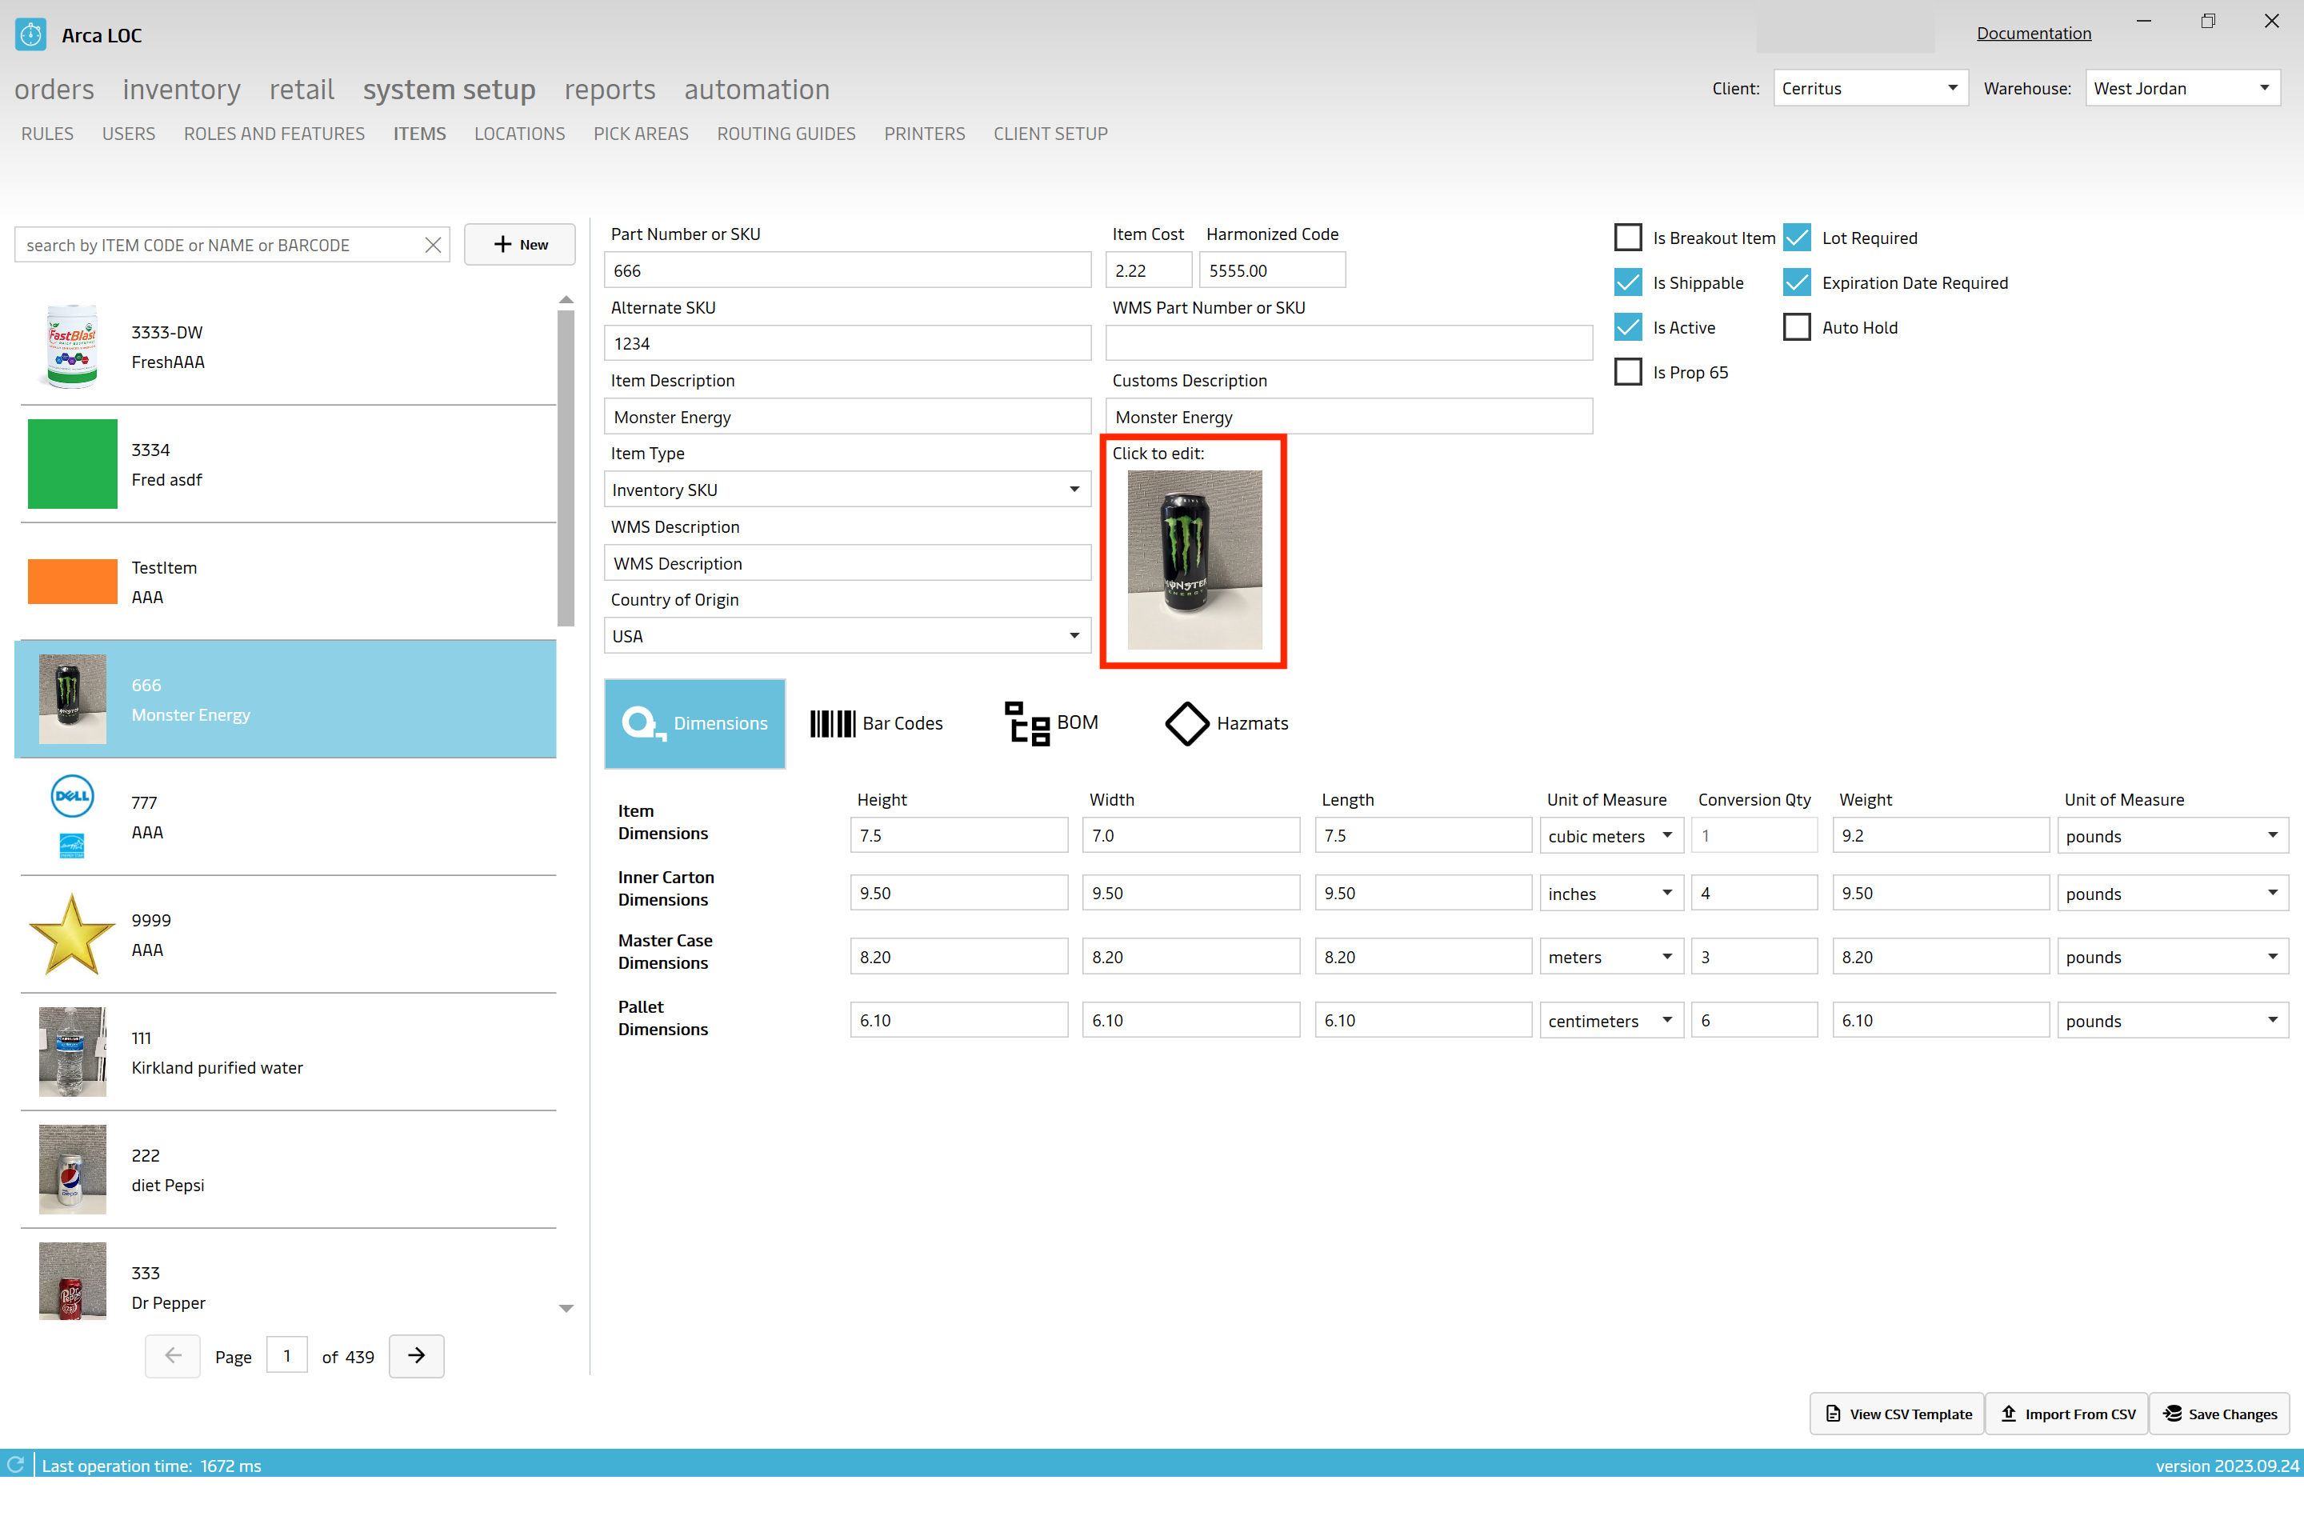2304x1536 pixels.
Task: Toggle Expiration Date Required checkbox
Action: [x=1797, y=282]
